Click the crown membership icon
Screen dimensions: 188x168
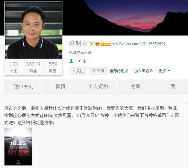(x=97, y=44)
